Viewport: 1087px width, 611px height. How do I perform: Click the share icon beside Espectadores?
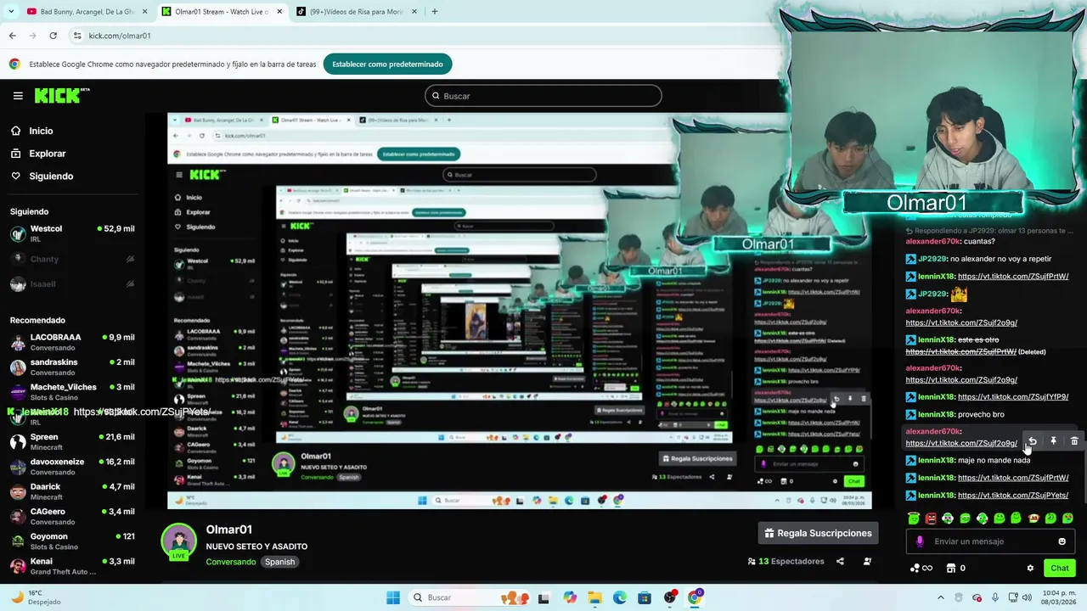click(x=840, y=562)
